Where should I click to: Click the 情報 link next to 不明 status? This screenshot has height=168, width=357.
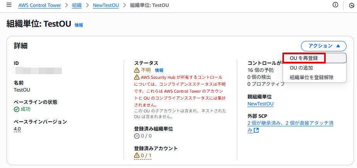(159, 70)
